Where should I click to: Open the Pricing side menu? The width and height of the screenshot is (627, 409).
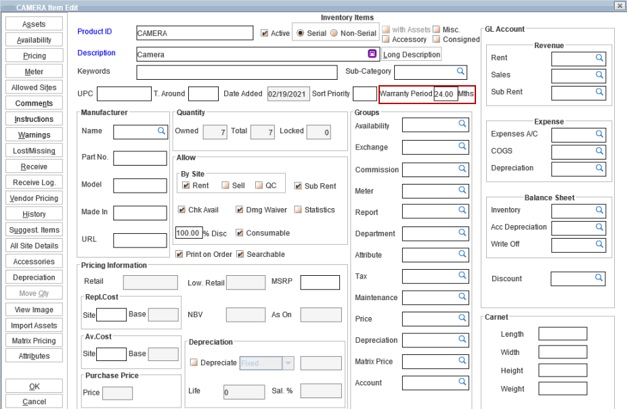click(34, 56)
